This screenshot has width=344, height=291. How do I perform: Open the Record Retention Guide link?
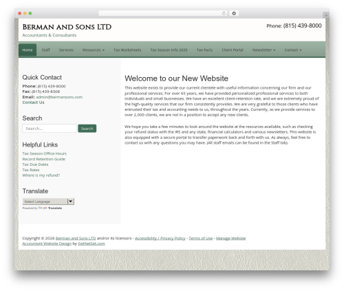44,159
